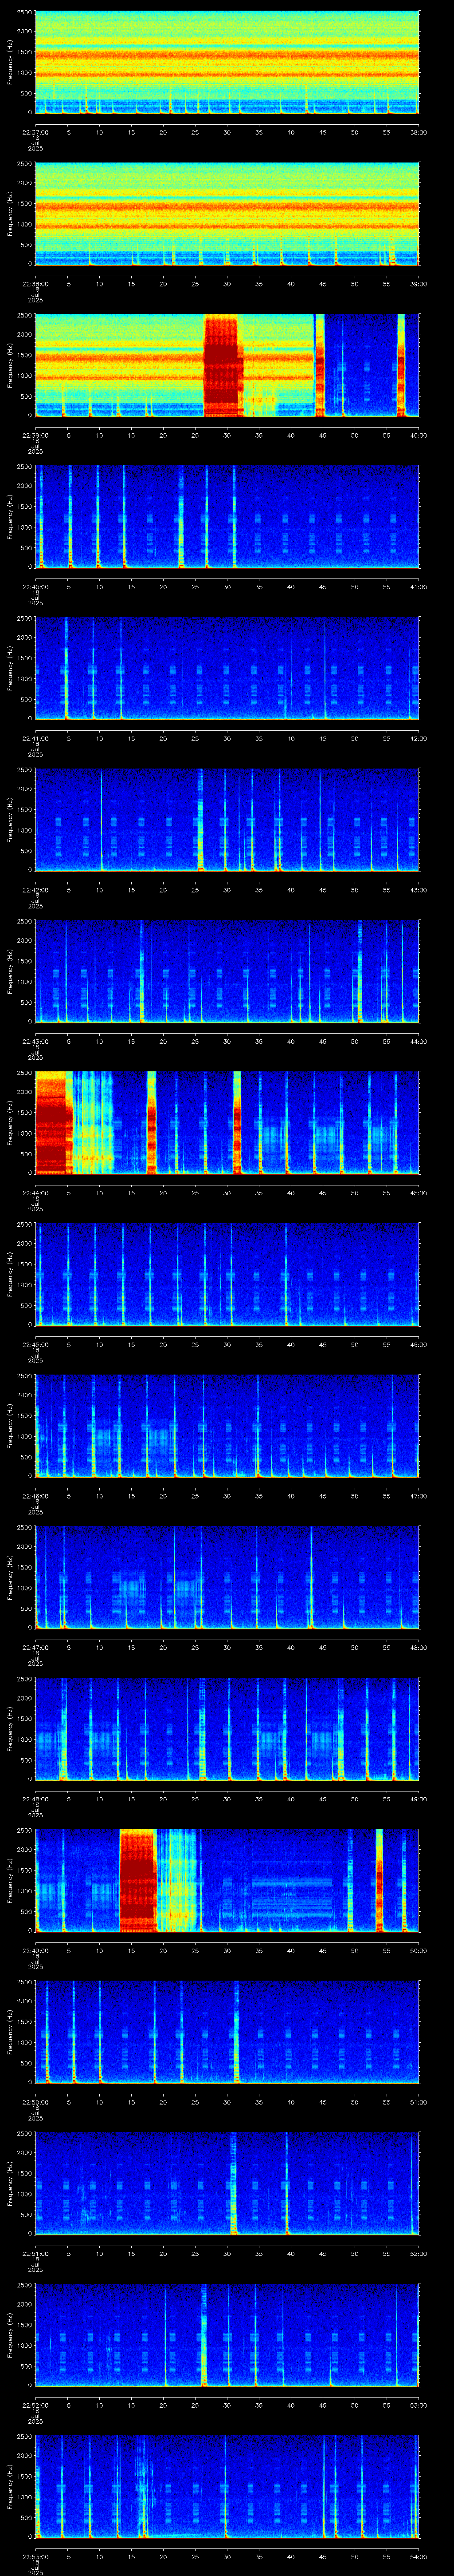Viewport: 454px width, 2576px height.
Task: Click the 22:43:00 start time label
Action: click(35, 1041)
